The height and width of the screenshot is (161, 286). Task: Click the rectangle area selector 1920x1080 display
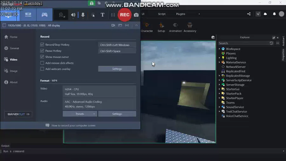[x=4, y=25]
